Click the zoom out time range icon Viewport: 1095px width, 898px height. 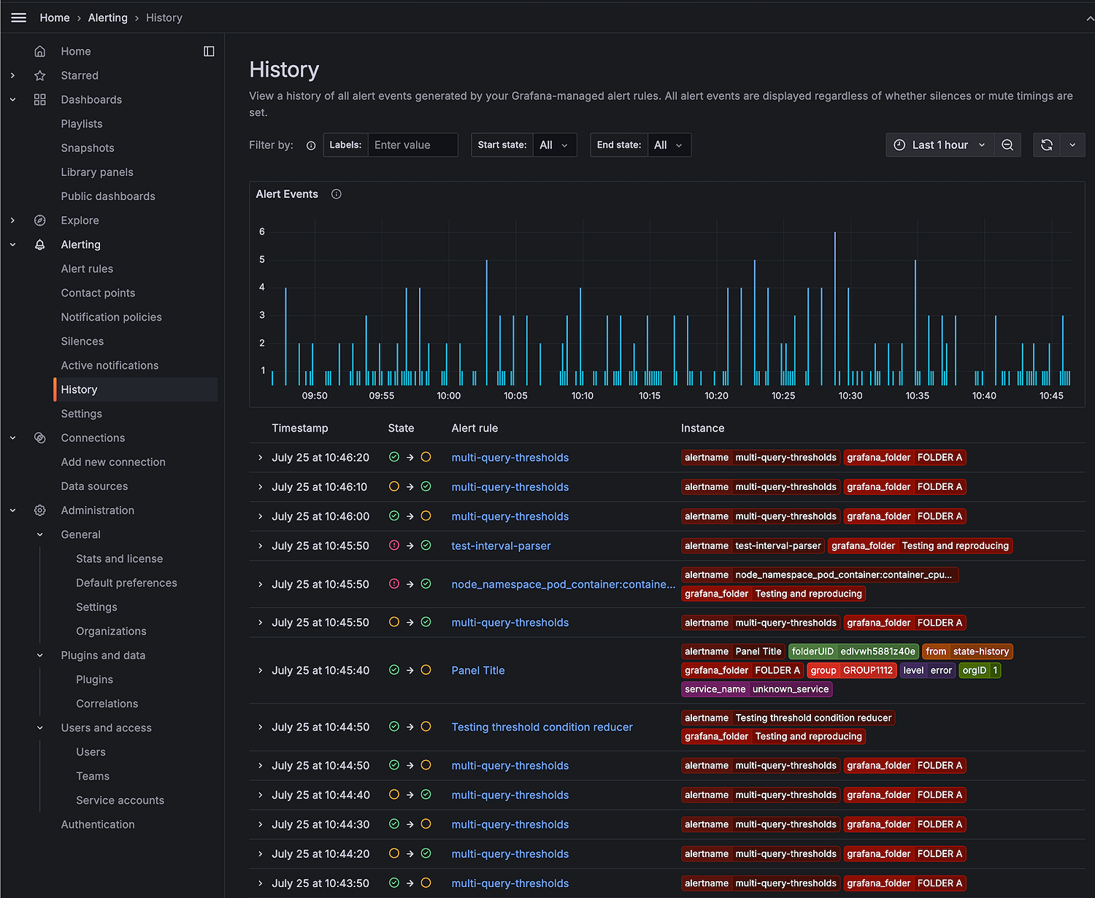(x=1007, y=145)
